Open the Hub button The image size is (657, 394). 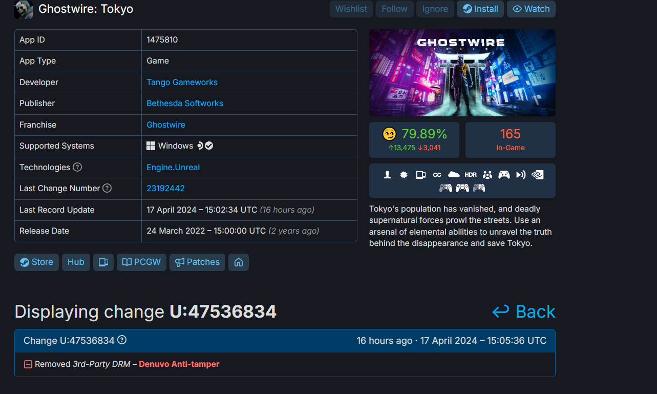tap(76, 262)
